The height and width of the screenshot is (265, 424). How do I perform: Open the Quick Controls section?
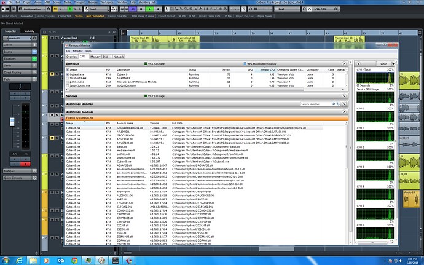point(20,178)
